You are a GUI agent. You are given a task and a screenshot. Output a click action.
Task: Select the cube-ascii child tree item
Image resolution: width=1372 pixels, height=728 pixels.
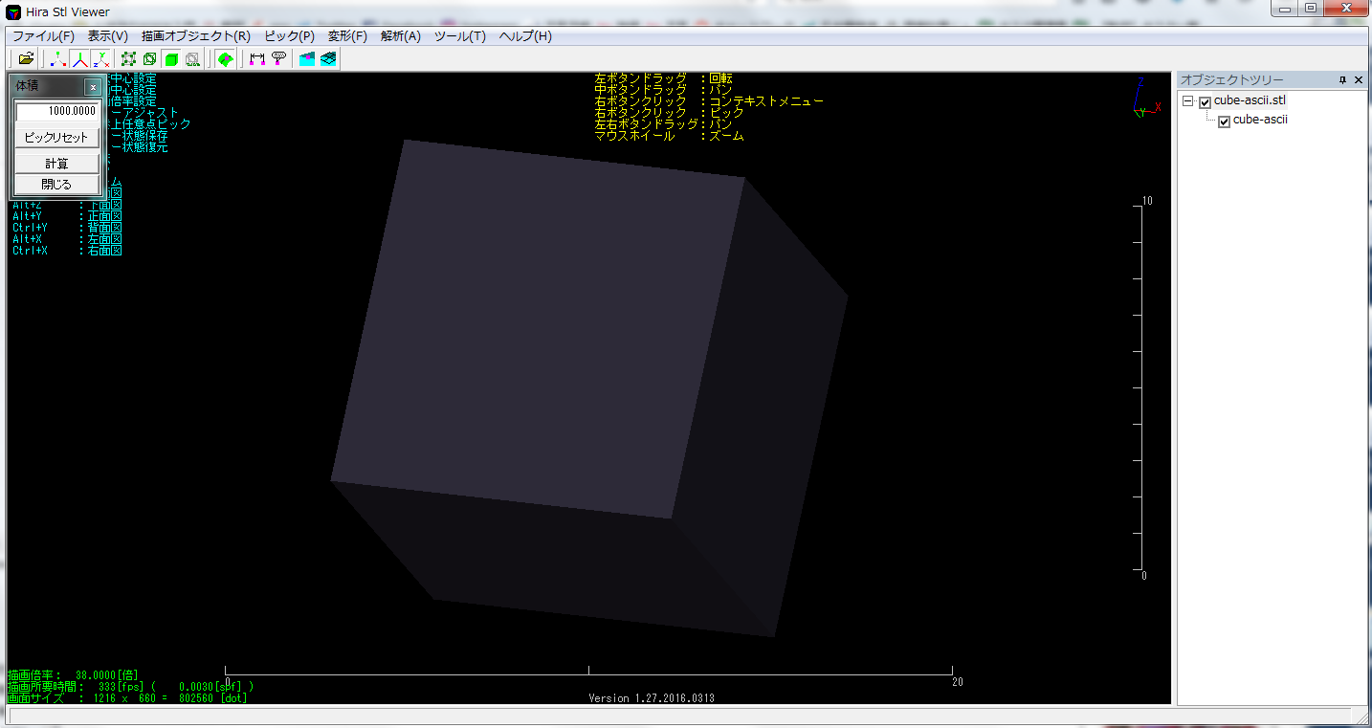1260,120
